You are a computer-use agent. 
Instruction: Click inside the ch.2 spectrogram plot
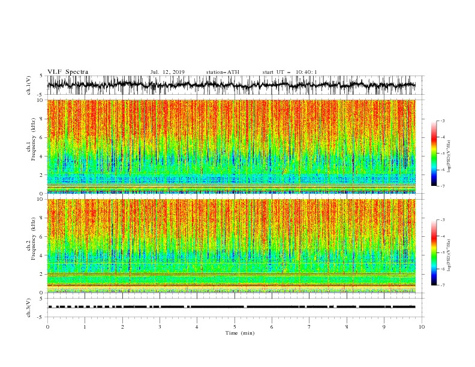coord(232,246)
